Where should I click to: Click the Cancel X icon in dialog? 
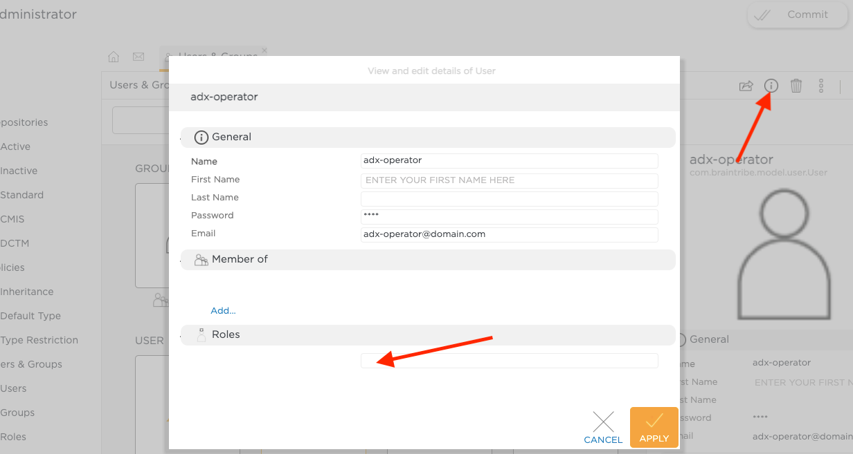pyautogui.click(x=603, y=422)
